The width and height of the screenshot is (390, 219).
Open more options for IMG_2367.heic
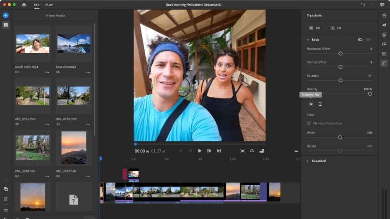tap(88, 176)
